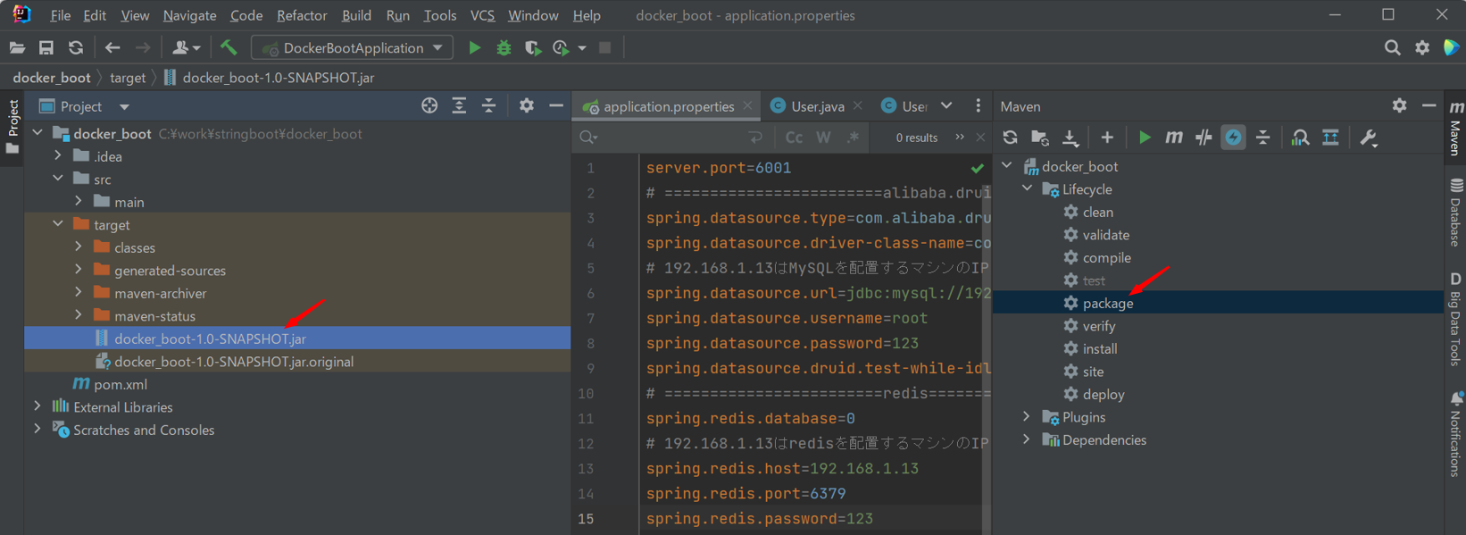Expand the .idea folder in Project tree
The image size is (1466, 535).
coord(58,155)
